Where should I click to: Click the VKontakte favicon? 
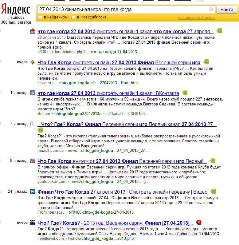pos(33,93)
